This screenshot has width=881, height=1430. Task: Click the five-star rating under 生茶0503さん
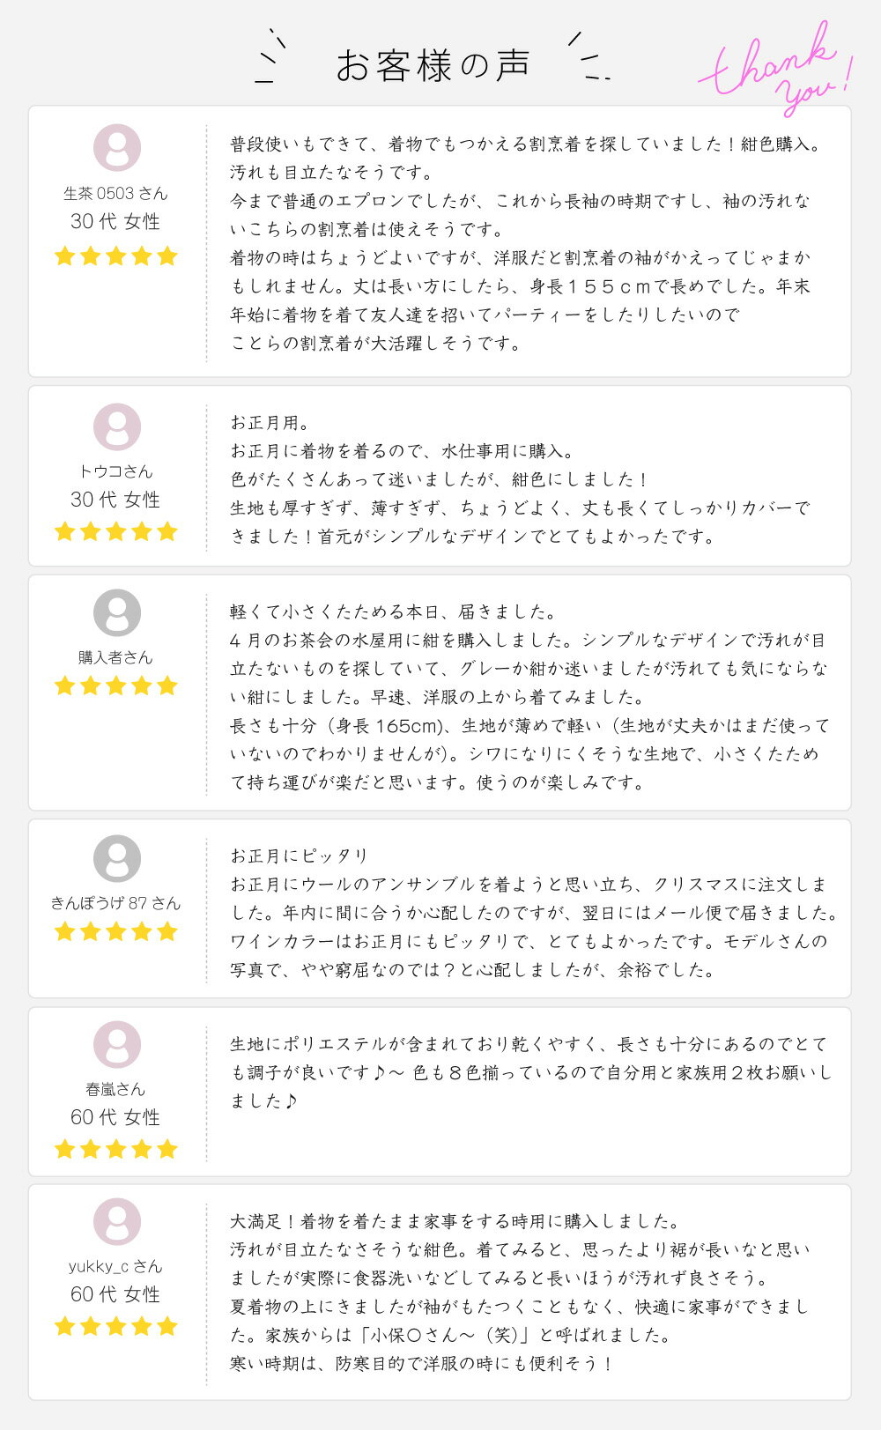tap(116, 256)
